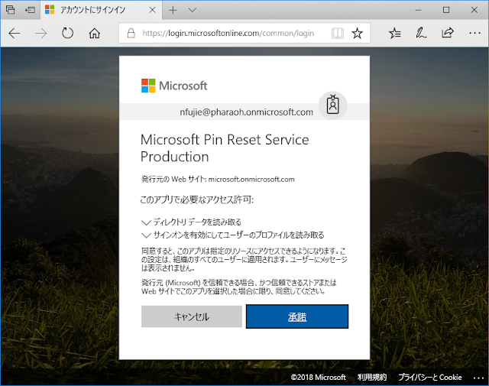Click the Microsoft logo
This screenshot has height=386, width=489.
(x=174, y=86)
